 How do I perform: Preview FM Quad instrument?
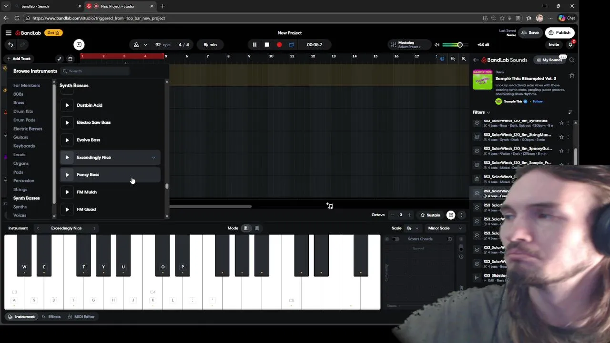pos(67,210)
